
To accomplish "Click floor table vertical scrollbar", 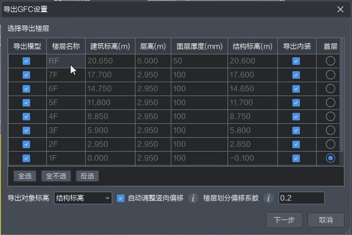I will pyautogui.click(x=342, y=96).
